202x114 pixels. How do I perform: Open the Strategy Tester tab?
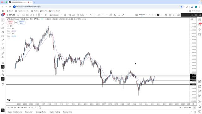coord(41,112)
